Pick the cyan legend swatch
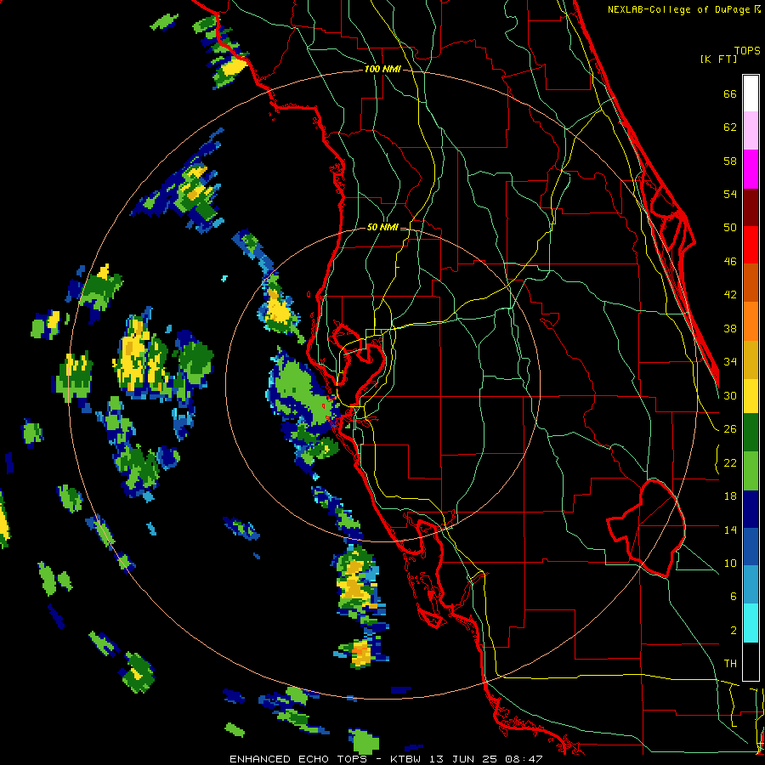This screenshot has height=765, width=765. point(751,623)
